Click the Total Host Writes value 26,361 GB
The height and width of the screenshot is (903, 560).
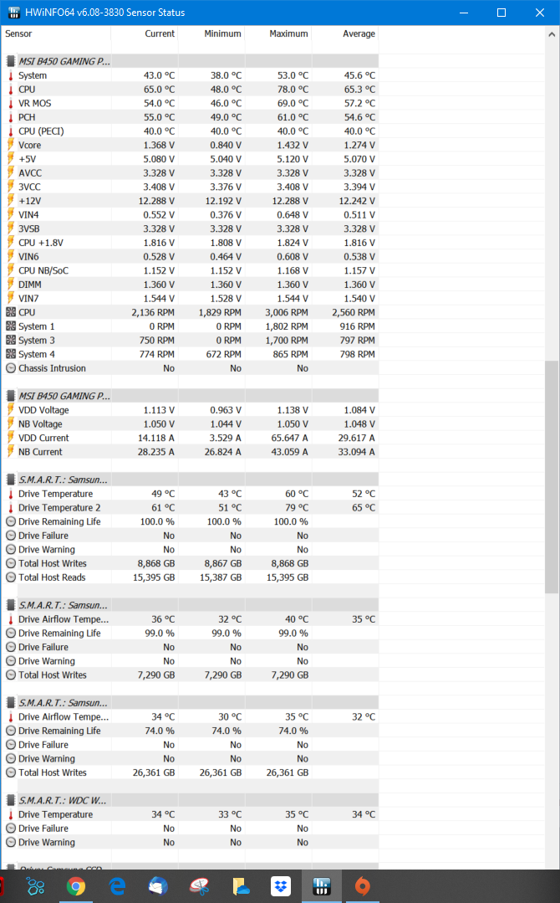154,772
